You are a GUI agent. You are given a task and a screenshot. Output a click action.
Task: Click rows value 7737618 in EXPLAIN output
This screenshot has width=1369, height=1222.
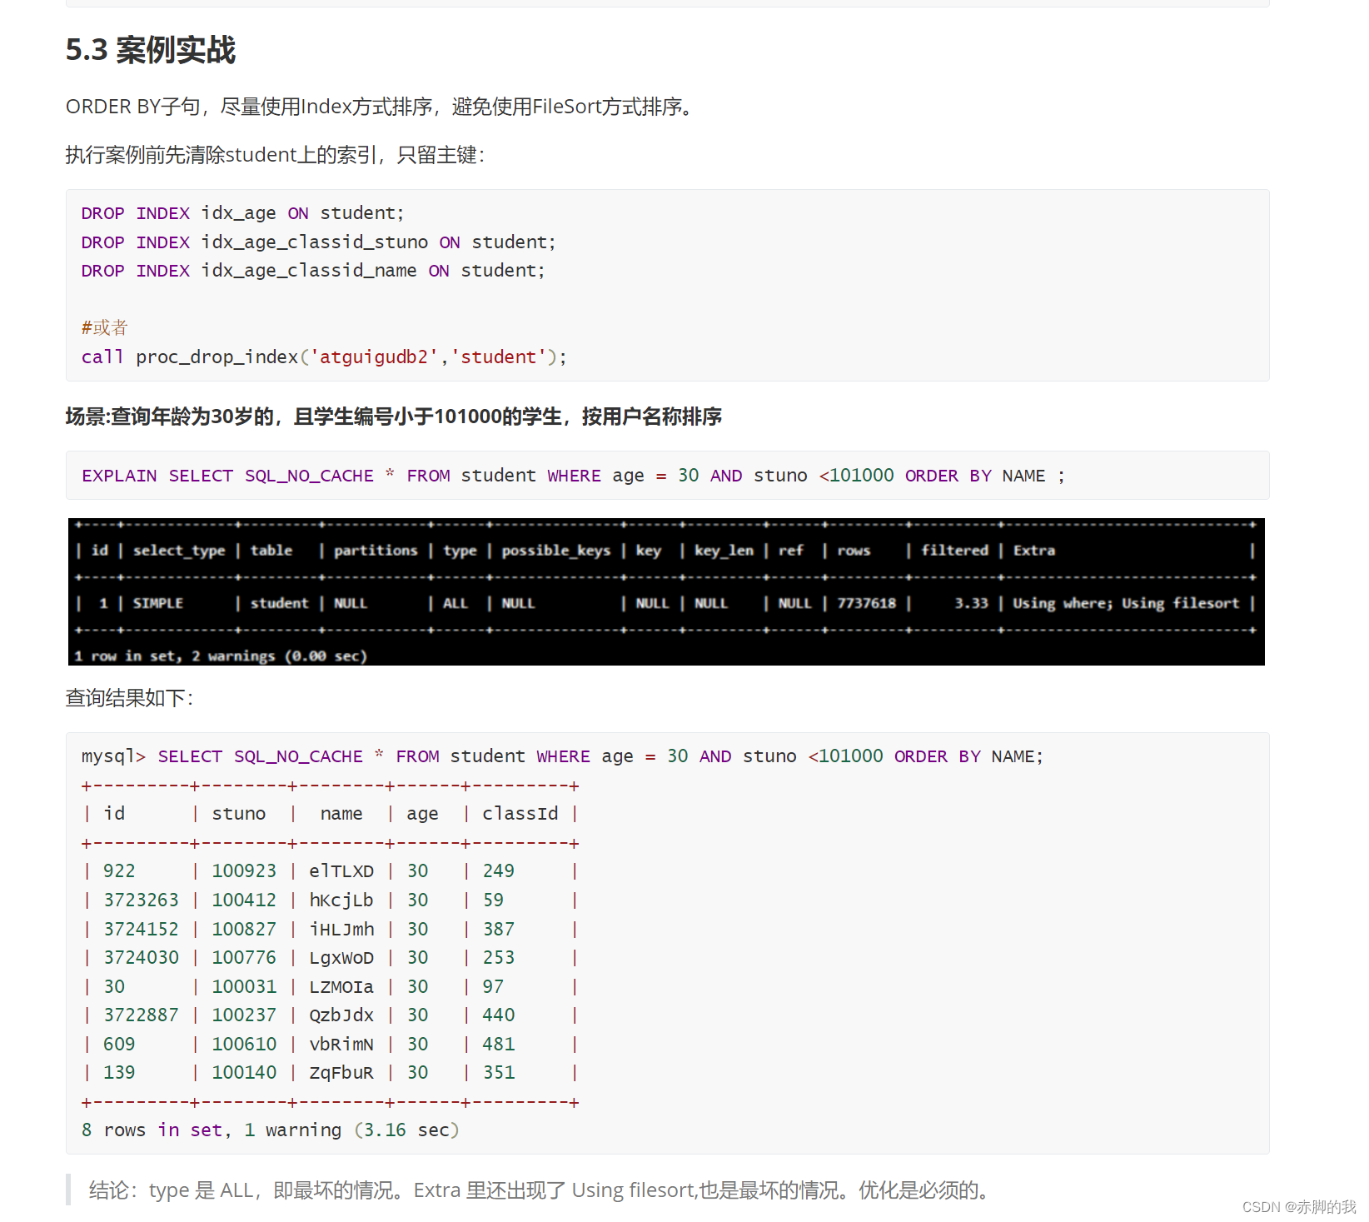(x=867, y=603)
